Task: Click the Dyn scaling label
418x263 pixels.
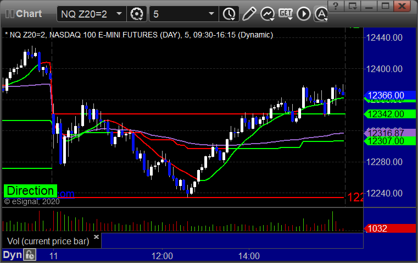Action: [12, 255]
